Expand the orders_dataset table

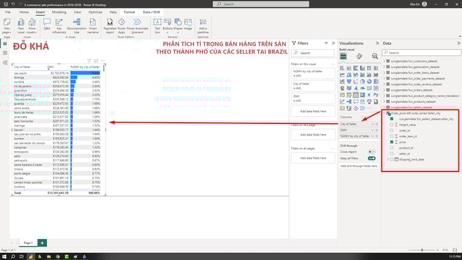pyautogui.click(x=384, y=90)
